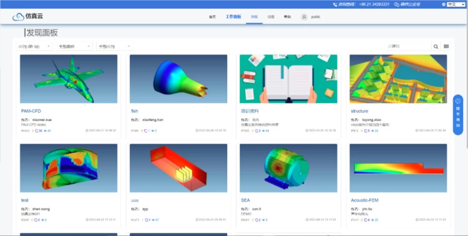Open the chat bubble side widget
Screen dimensions: 468x236
point(458,101)
